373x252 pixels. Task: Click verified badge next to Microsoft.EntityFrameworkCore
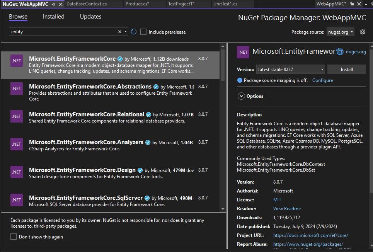120,59
